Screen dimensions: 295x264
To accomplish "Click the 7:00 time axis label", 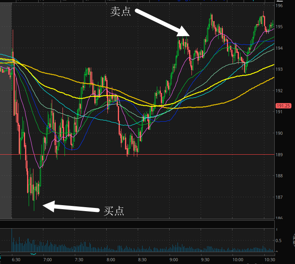I will 48,260.
